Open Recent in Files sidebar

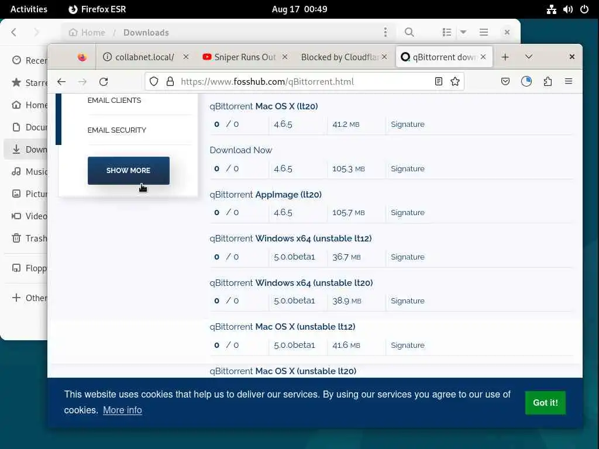point(29,60)
